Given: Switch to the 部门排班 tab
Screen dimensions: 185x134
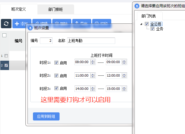Looking at the screenshot, I should (x=56, y=9).
